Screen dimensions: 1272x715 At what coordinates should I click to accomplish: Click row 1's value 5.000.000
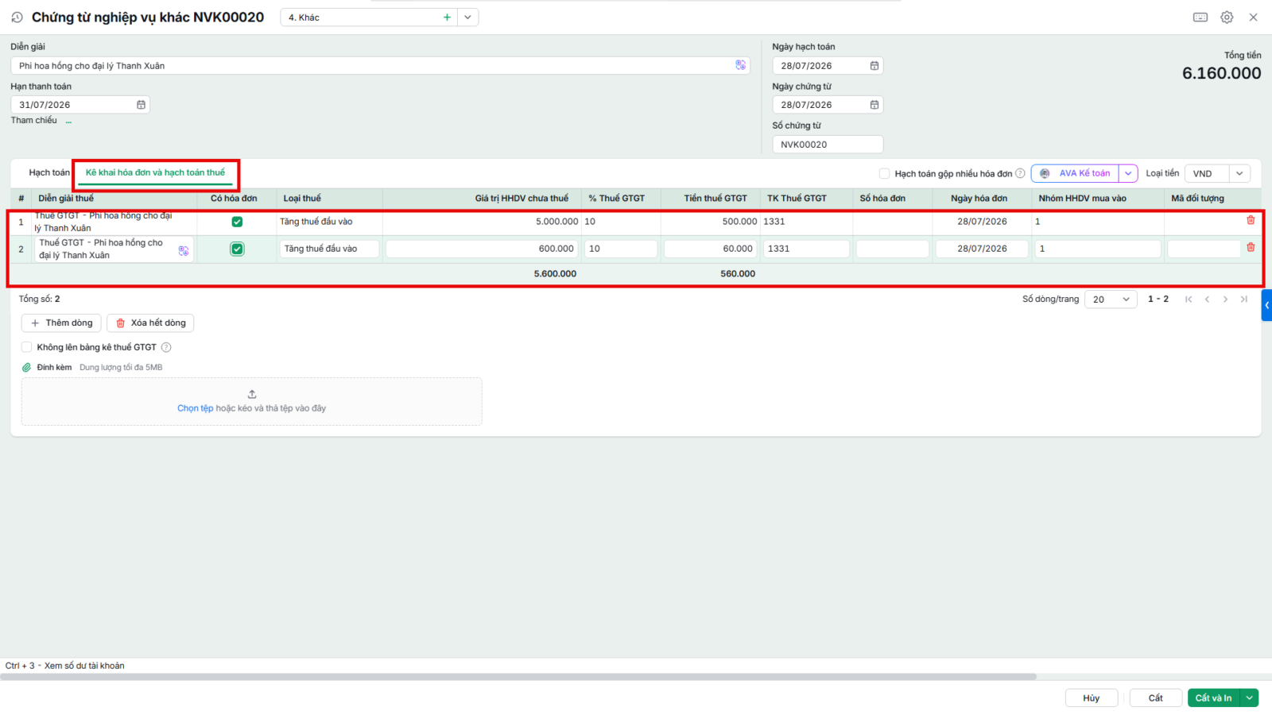(557, 222)
